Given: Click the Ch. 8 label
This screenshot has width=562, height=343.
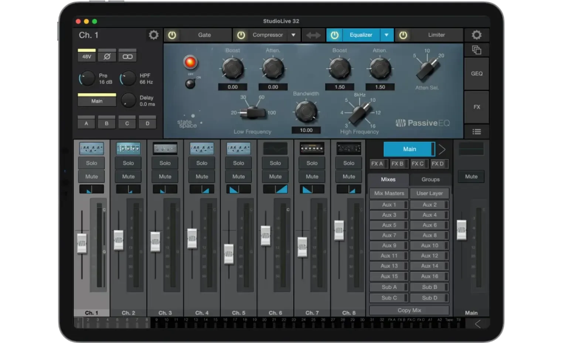Looking at the screenshot, I should [x=348, y=313].
